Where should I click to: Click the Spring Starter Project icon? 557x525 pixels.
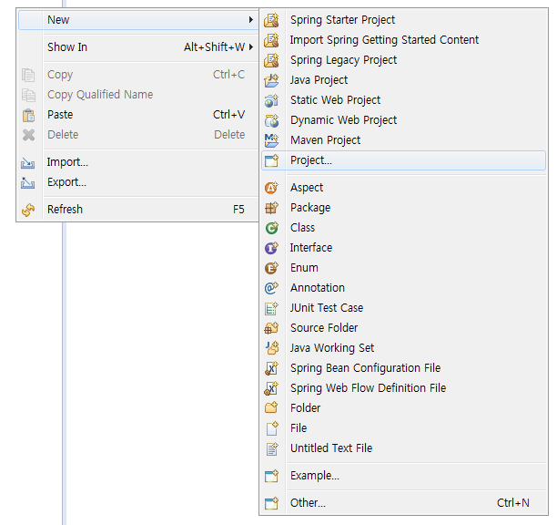point(271,20)
